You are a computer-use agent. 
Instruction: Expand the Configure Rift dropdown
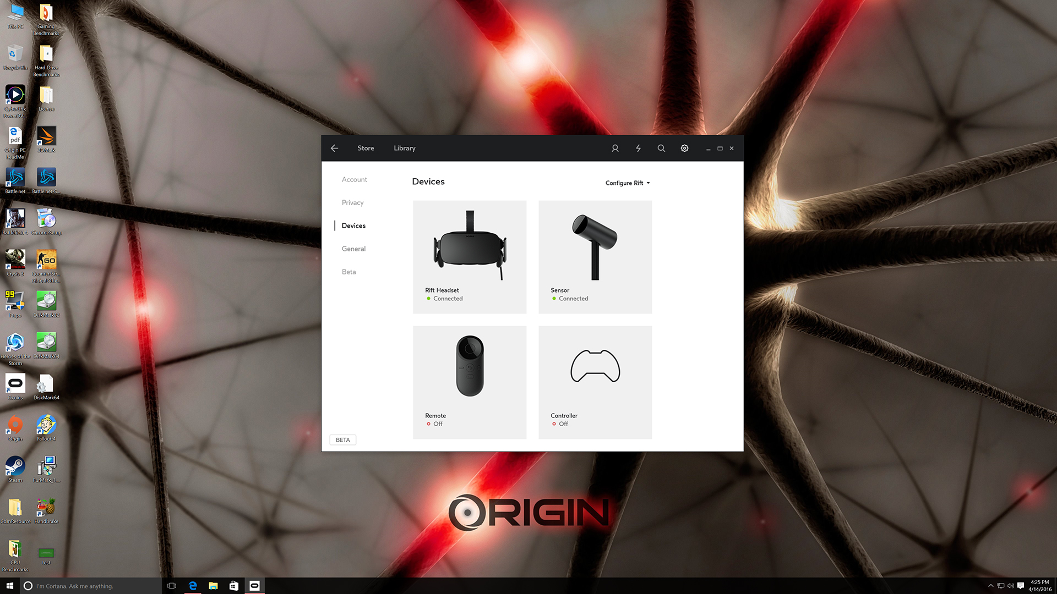click(x=628, y=183)
